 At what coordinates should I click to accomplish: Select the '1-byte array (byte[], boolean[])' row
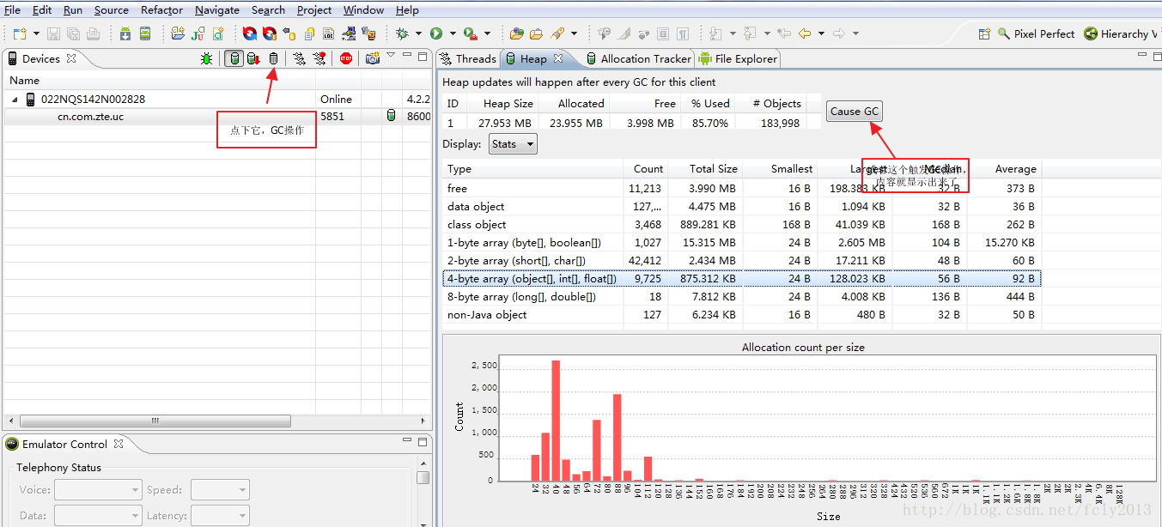[x=742, y=243]
